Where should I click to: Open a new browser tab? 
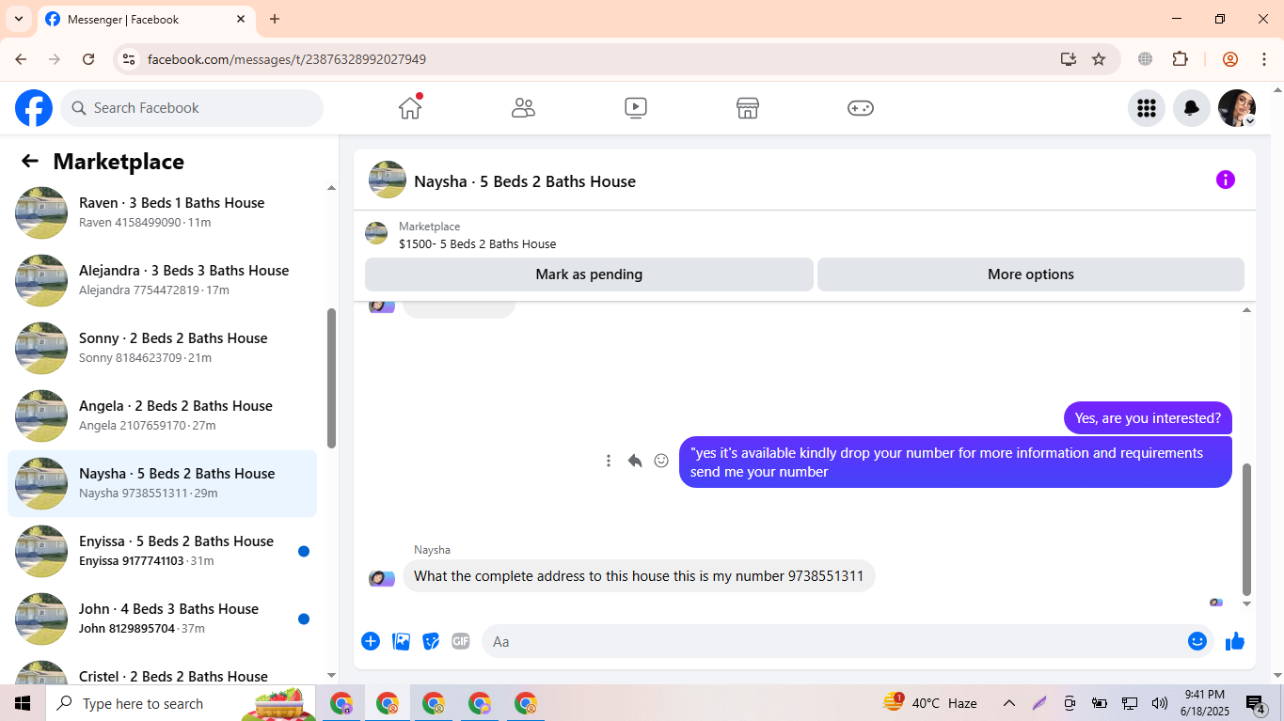[x=275, y=19]
